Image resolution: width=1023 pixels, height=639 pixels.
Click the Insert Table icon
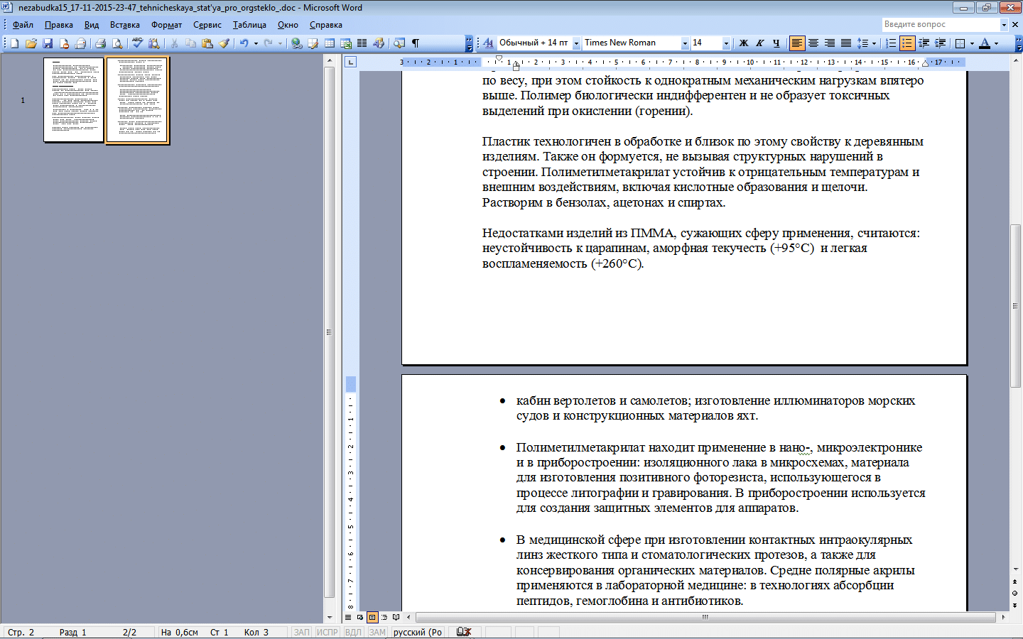pos(330,43)
